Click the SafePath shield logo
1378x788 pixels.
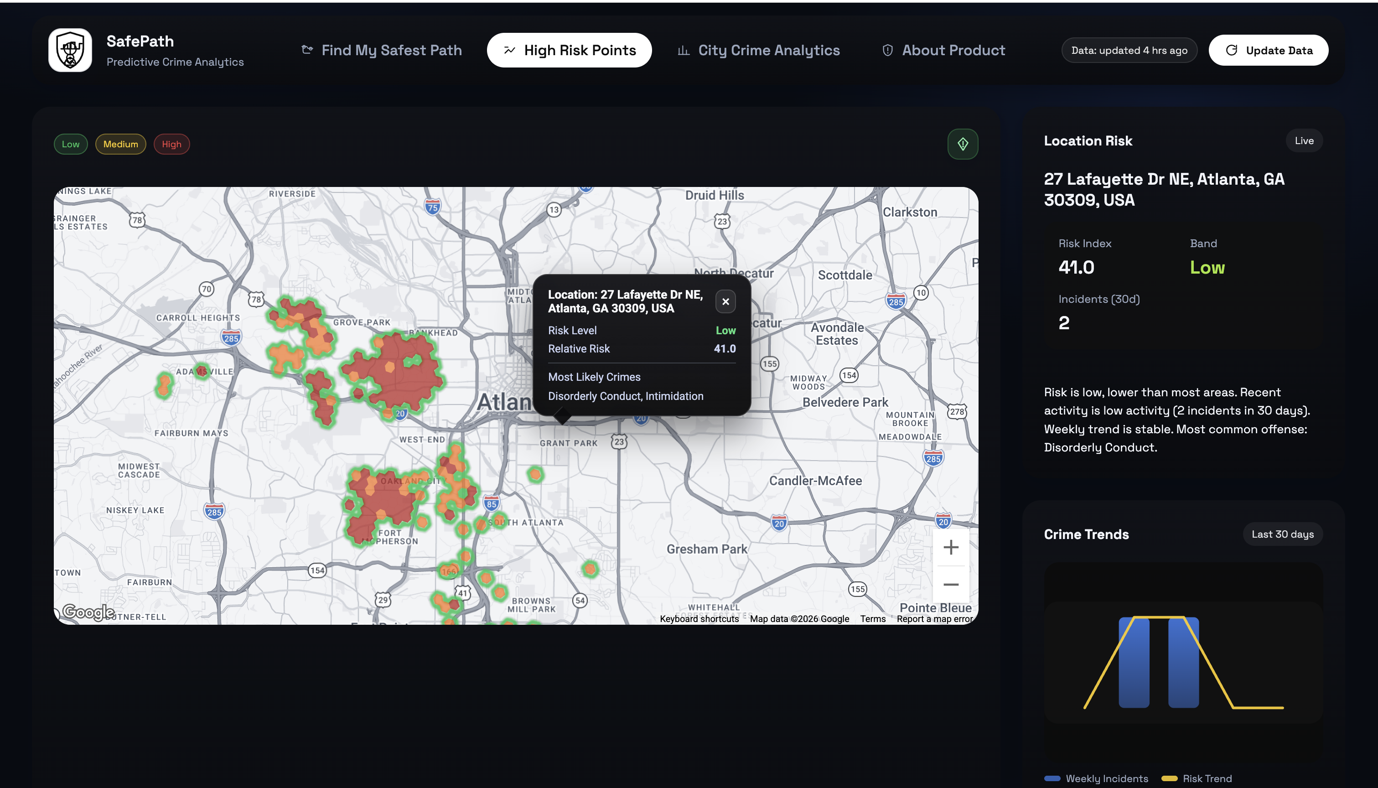coord(70,50)
